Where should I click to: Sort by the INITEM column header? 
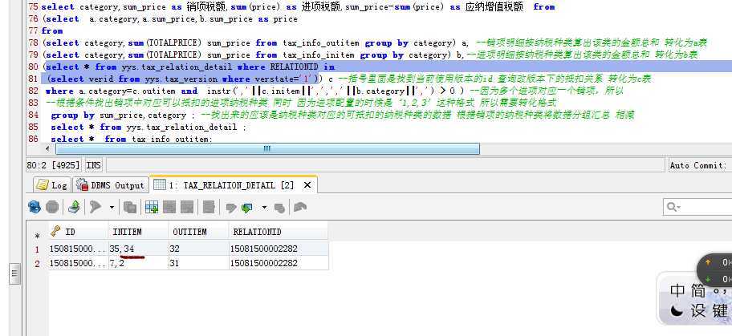pos(138,232)
